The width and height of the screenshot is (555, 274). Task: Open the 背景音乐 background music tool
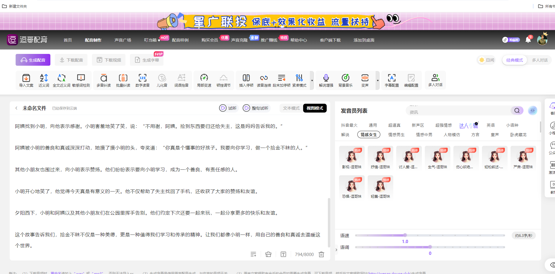345,80
